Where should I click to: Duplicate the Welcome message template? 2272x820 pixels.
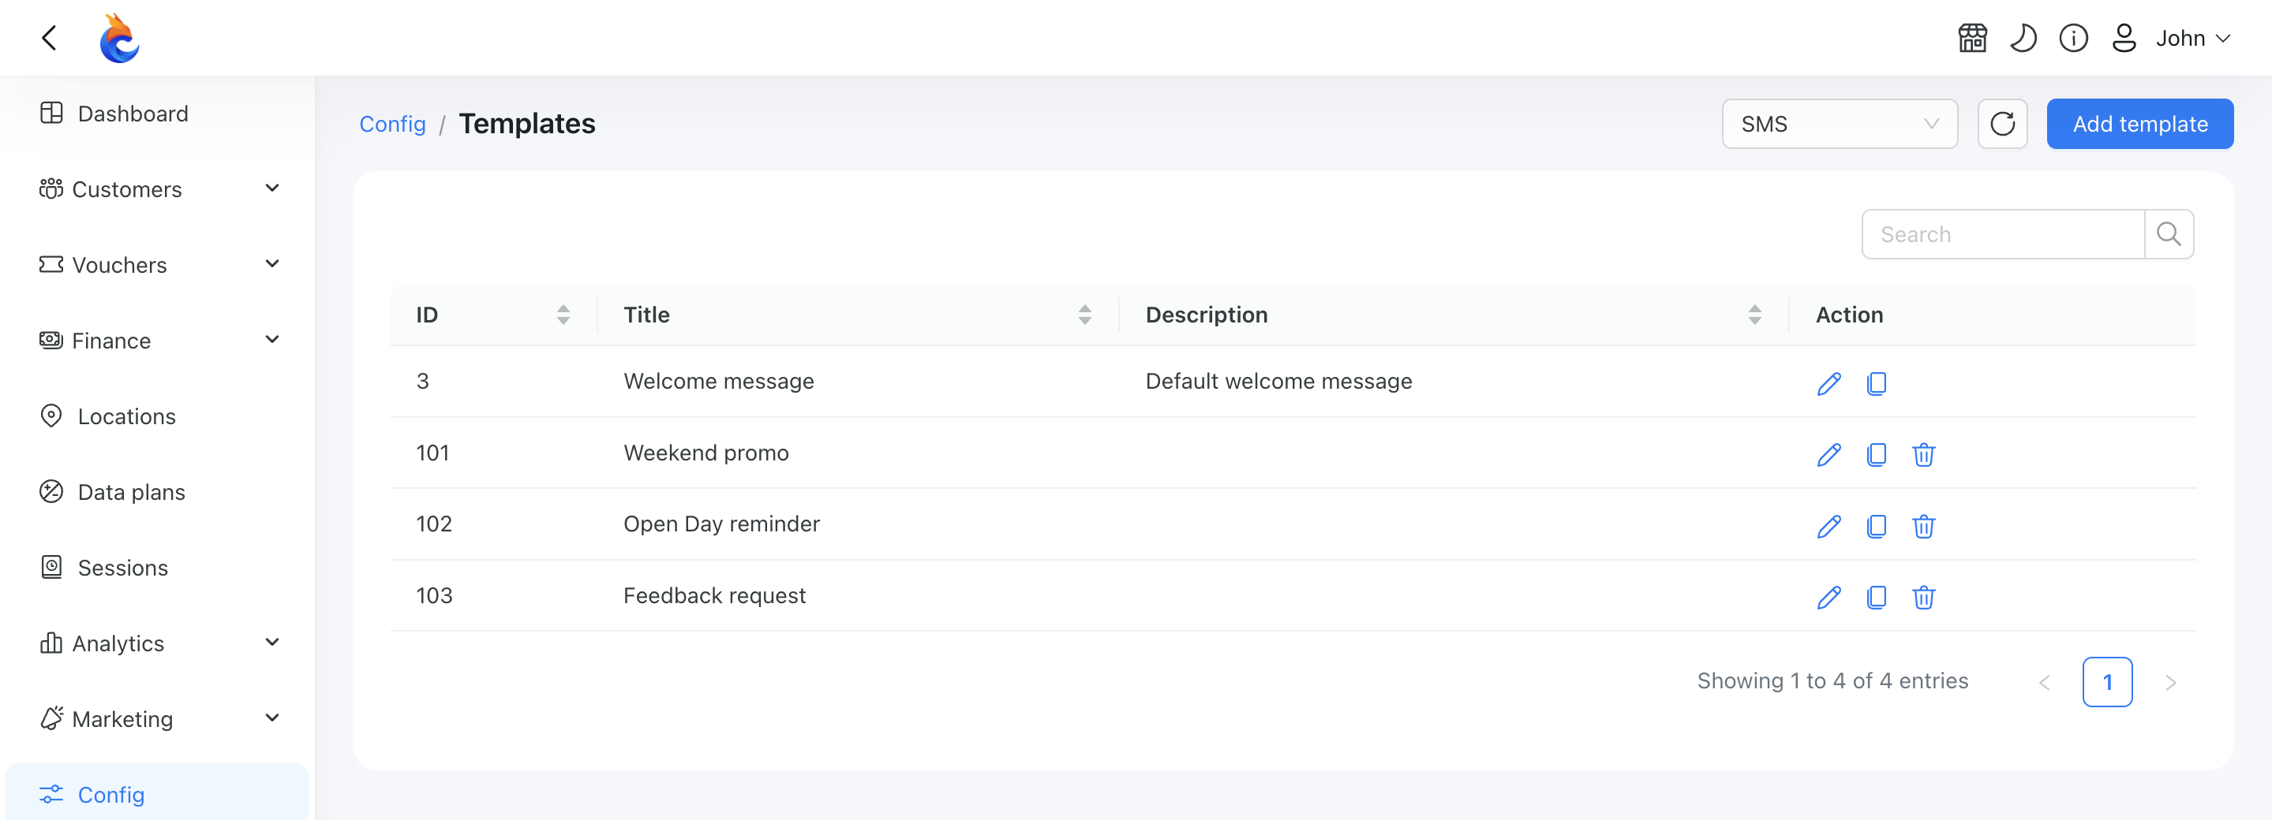(1876, 383)
